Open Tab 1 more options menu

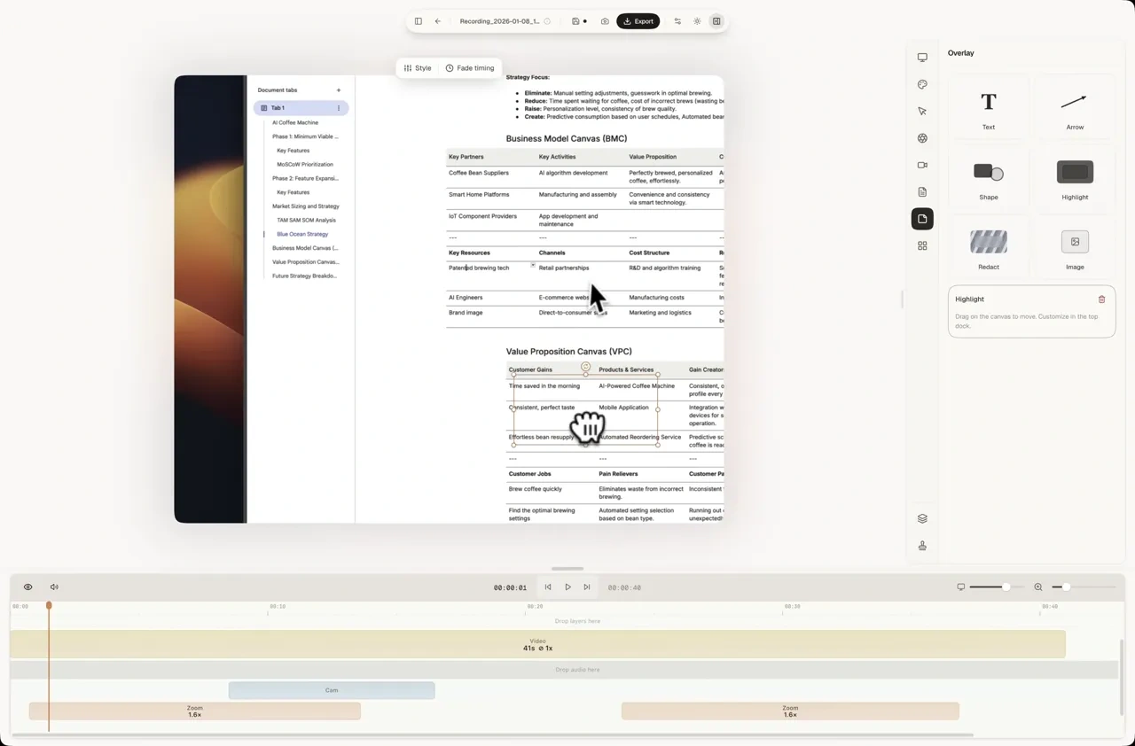[339, 108]
